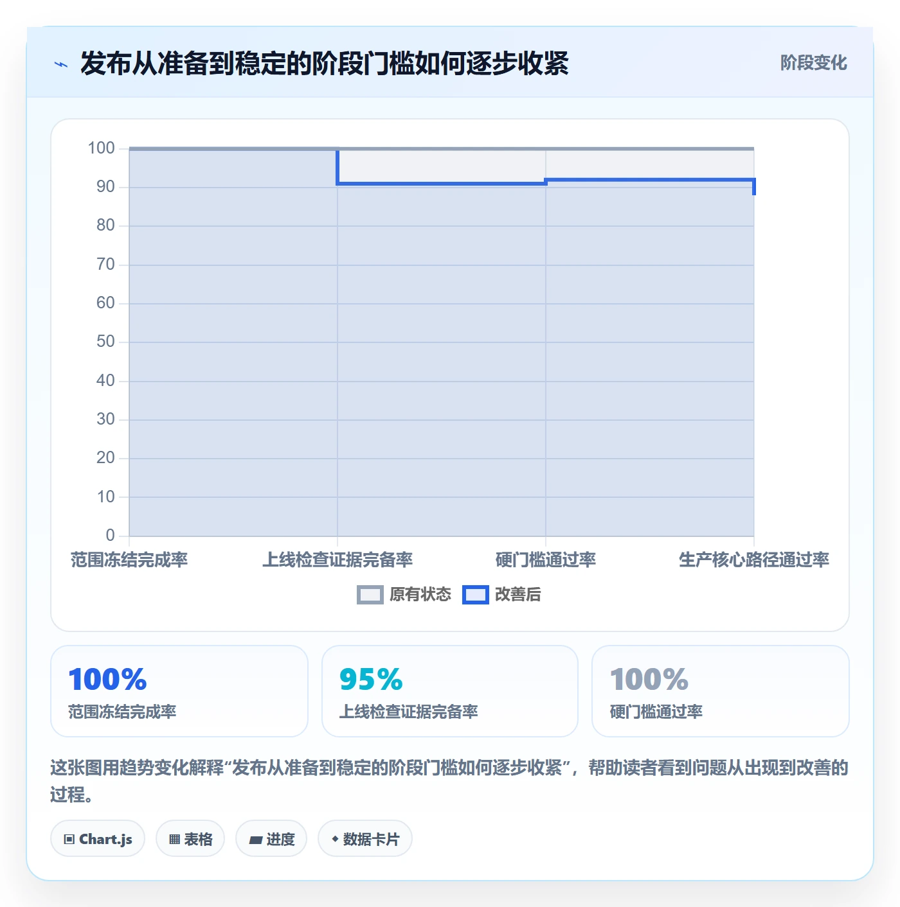This screenshot has height=907, width=900.
Task: Open the 100% 硬门槛通过率 card
Action: [721, 691]
